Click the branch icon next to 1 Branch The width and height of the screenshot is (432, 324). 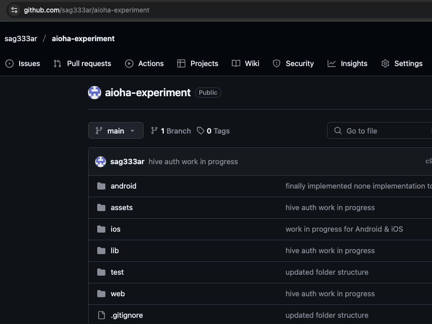[154, 131]
